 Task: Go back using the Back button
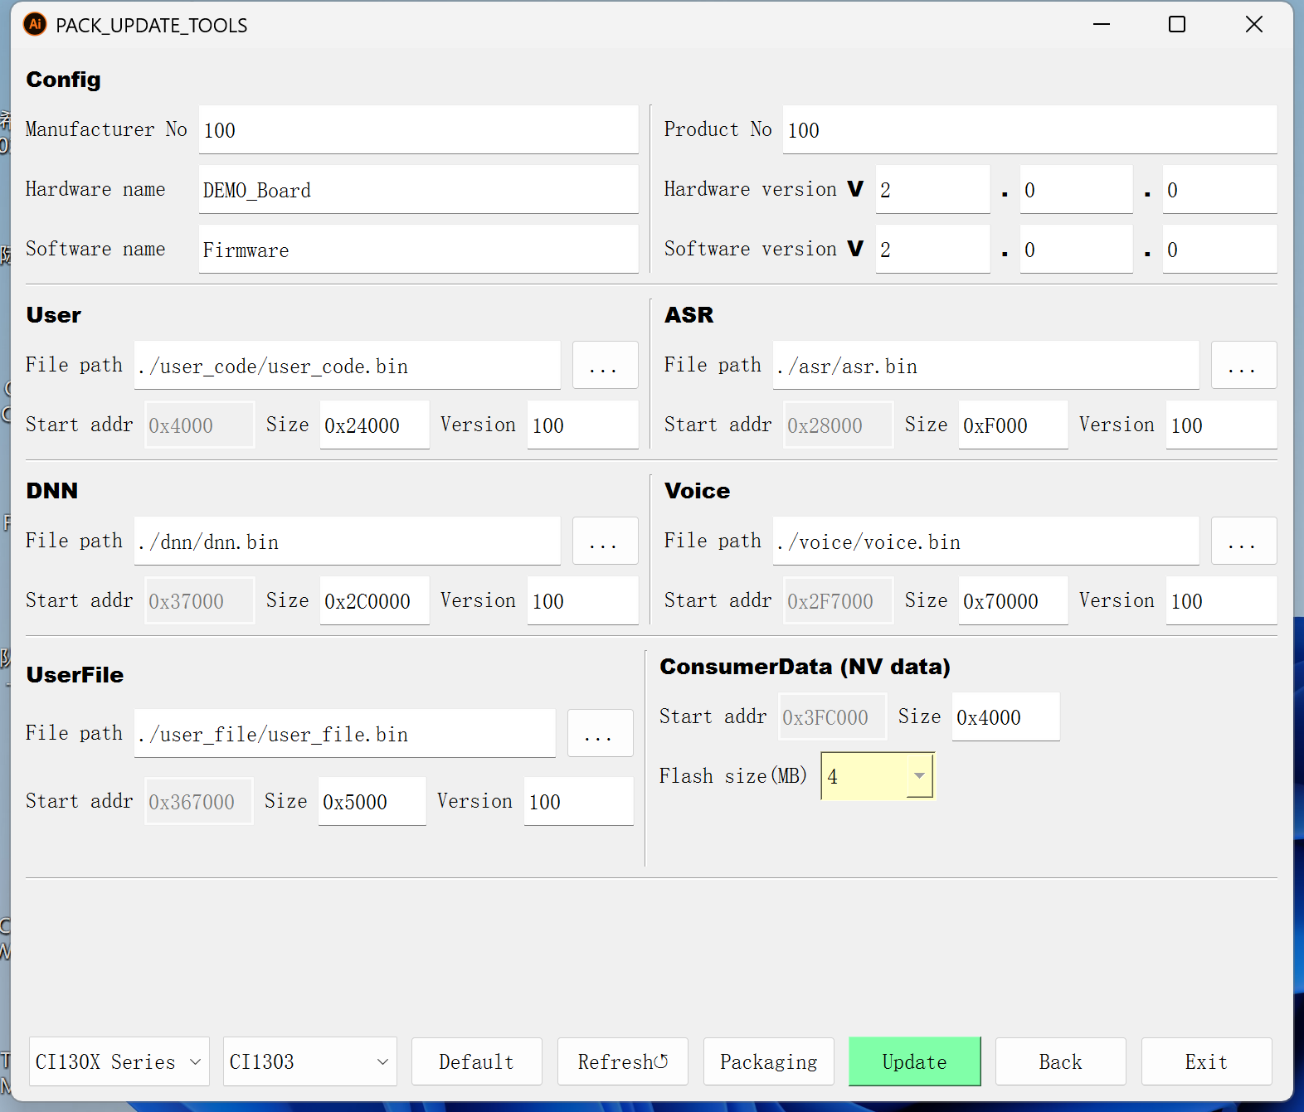click(1060, 1061)
